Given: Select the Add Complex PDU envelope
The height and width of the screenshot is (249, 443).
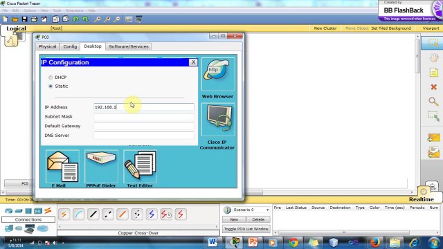Looking at the screenshot, I should pyautogui.click(x=434, y=152).
